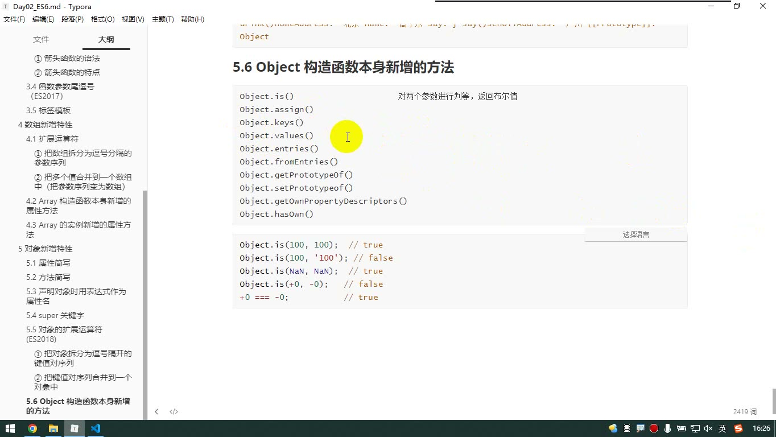The height and width of the screenshot is (437, 776).
Task: Open File Explorer from the taskbar
Action: click(53, 428)
